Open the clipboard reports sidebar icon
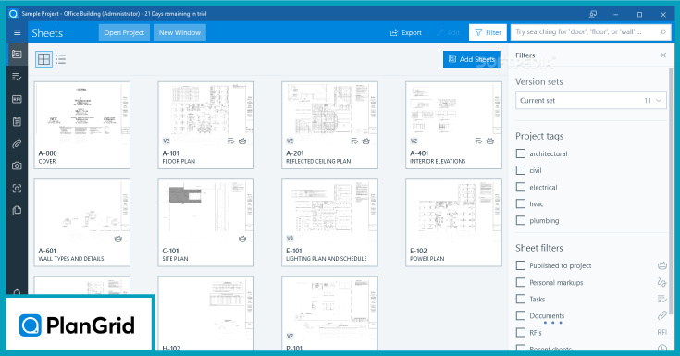Image resolution: width=680 pixels, height=356 pixels. tap(17, 121)
